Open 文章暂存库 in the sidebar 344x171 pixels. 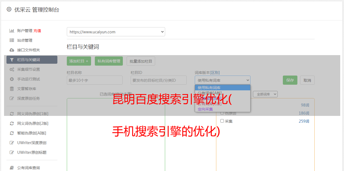pyautogui.click(x=27, y=89)
